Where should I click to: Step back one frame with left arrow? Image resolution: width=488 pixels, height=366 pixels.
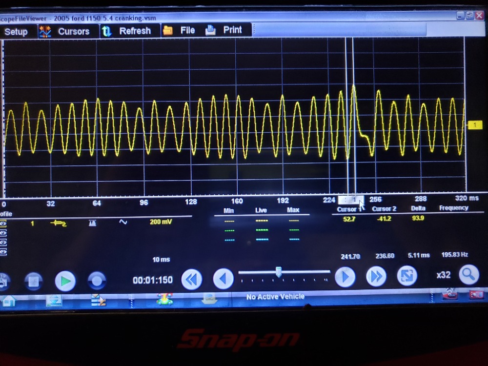click(224, 279)
